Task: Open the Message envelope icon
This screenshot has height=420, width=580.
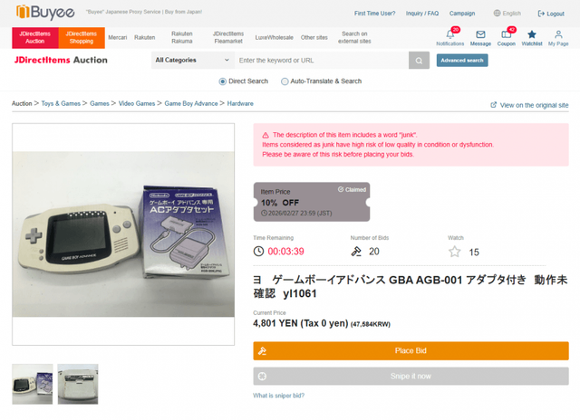Action: [480, 34]
